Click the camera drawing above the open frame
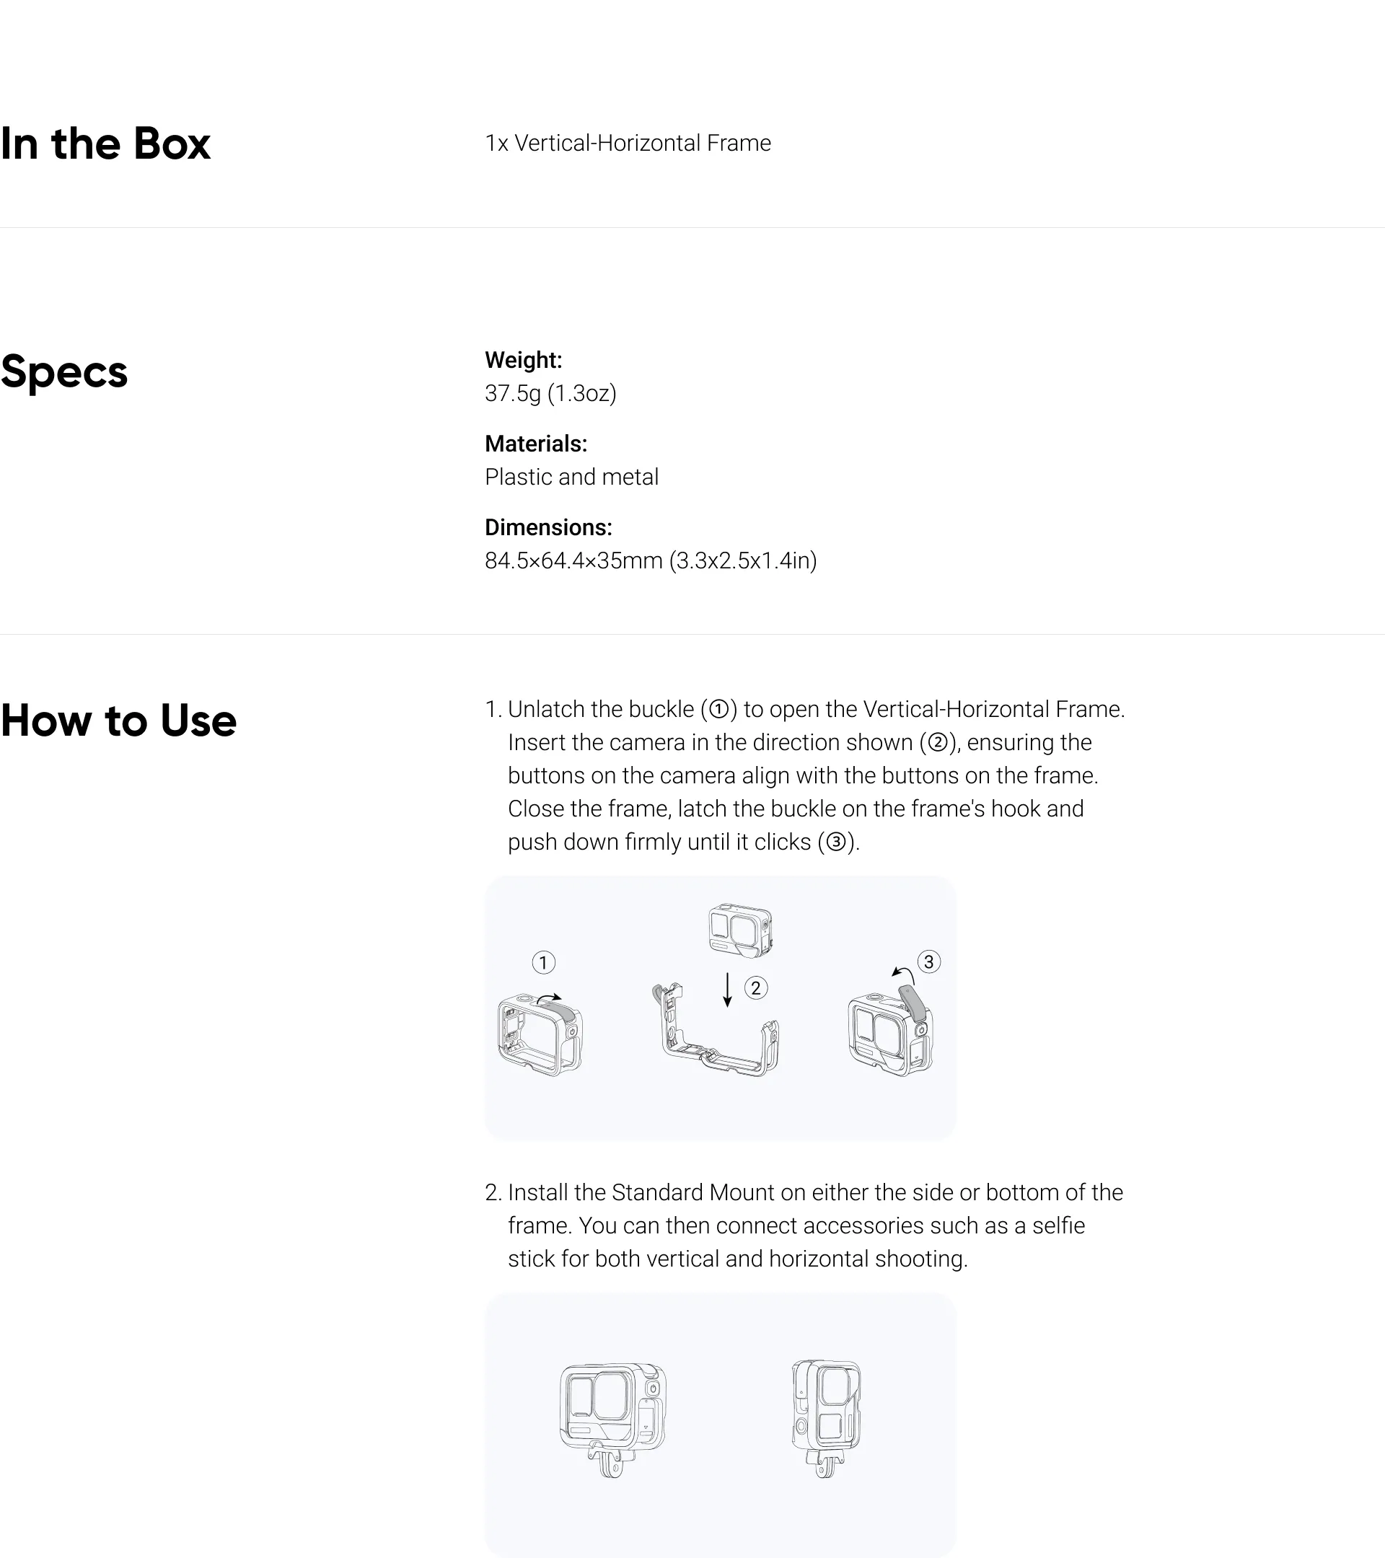The height and width of the screenshot is (1558, 1385). pyautogui.click(x=740, y=930)
